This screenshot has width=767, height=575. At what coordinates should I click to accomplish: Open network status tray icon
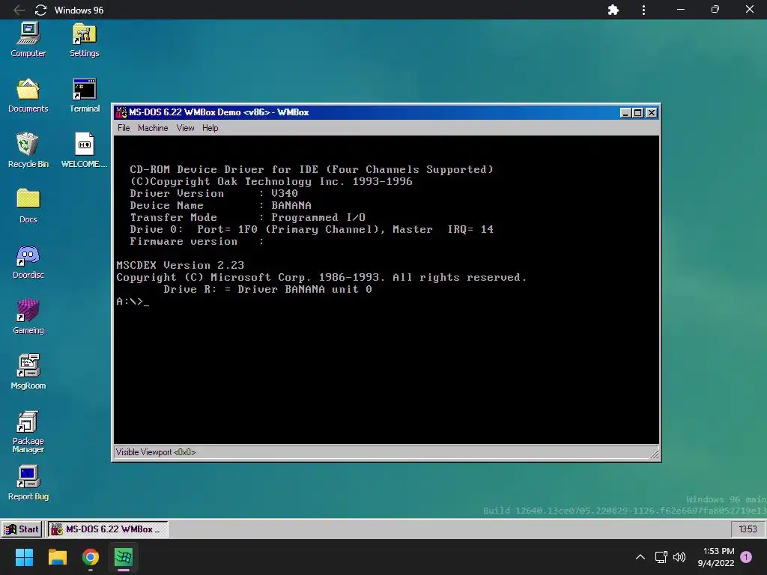(x=661, y=557)
